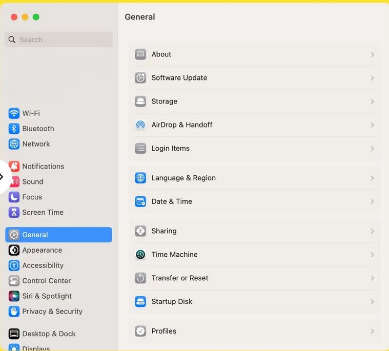Click the "Wi-Fi" label text
The width and height of the screenshot is (389, 351).
(x=31, y=113)
